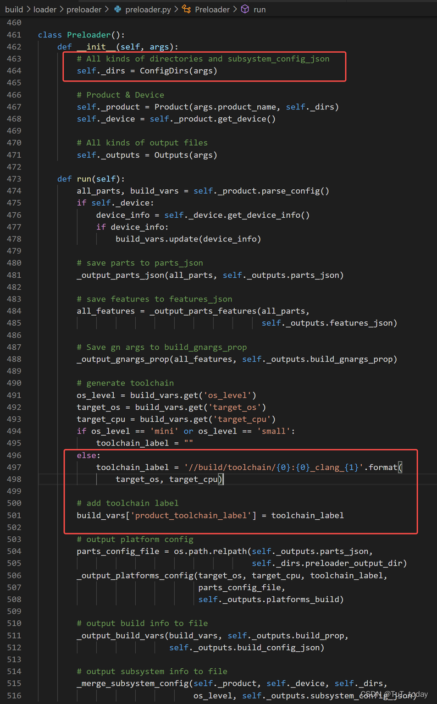Click 'build_vars.update(device_info)' statement
The height and width of the screenshot is (704, 437).
(x=188, y=239)
